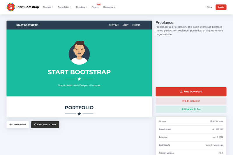Click the avatar illustration in the preview
Screen dimensions: 233x155
point(79,53)
